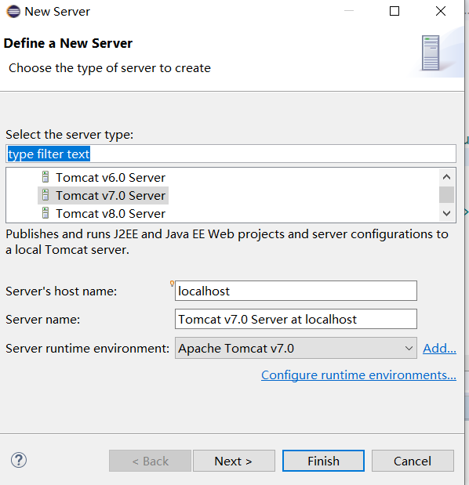Click the Tomcat v7.0 Server icon
Image resolution: width=469 pixels, height=485 pixels.
[45, 195]
